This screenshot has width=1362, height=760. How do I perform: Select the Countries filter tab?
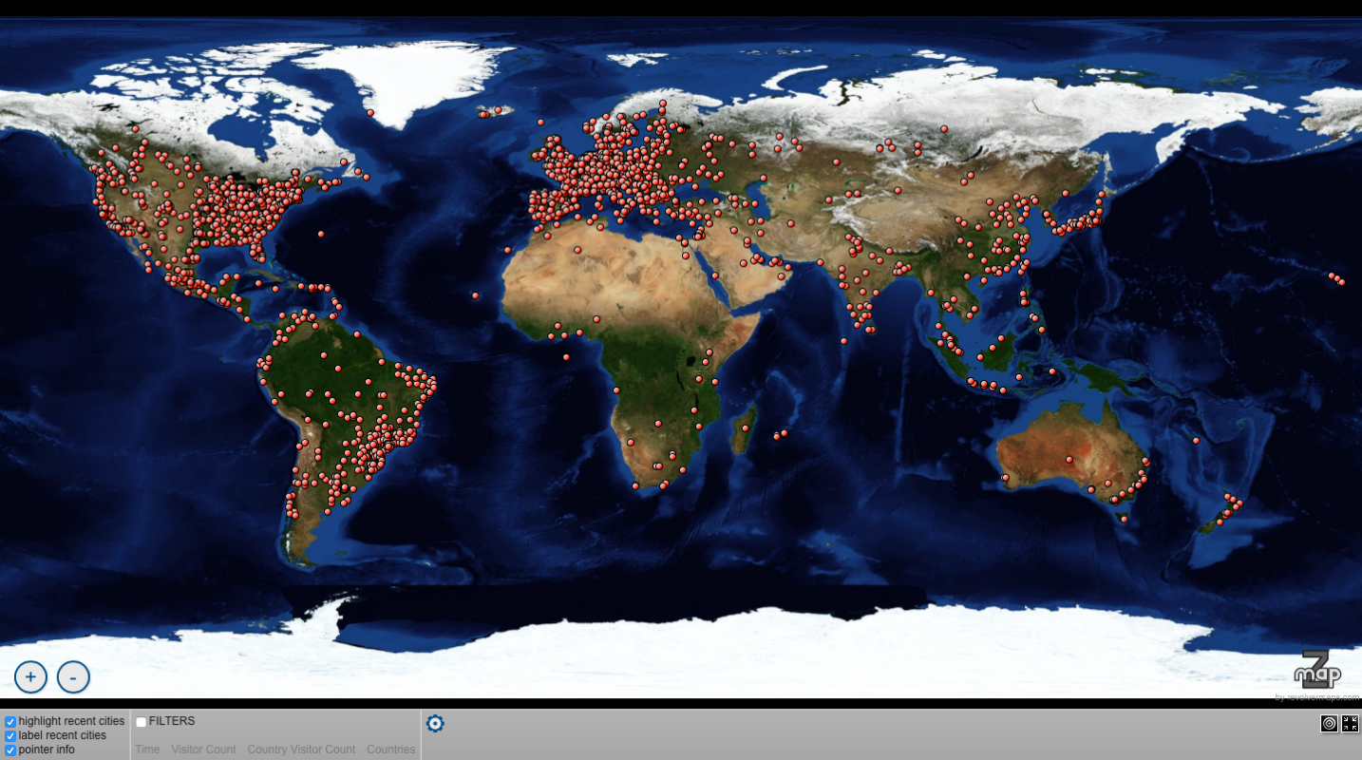[391, 750]
